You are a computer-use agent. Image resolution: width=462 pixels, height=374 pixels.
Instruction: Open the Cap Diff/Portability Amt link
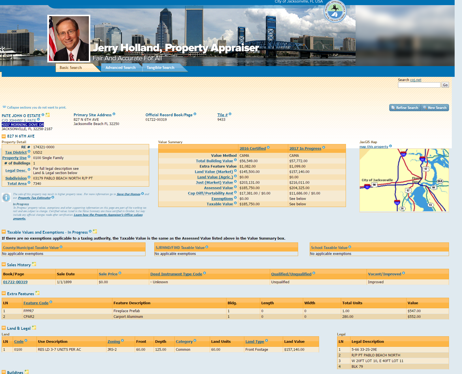click(x=210, y=193)
